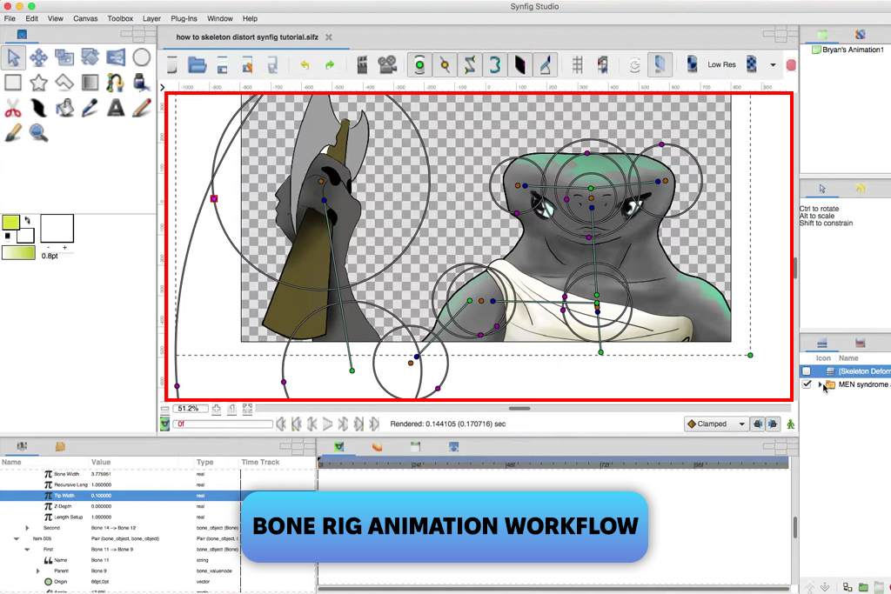This screenshot has height=594, width=891.
Task: Expand the Second parameter row
Action: click(x=27, y=528)
